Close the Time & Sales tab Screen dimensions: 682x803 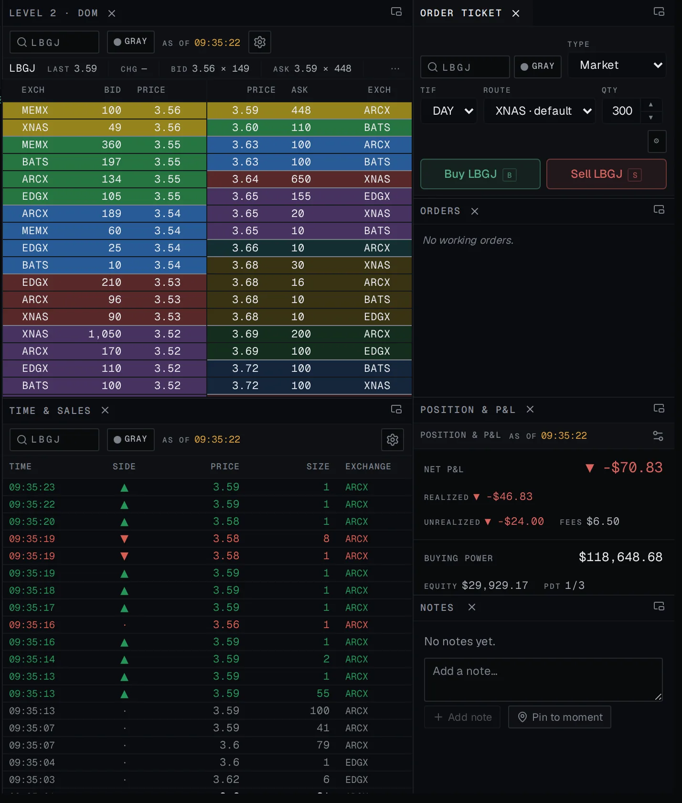click(x=105, y=410)
